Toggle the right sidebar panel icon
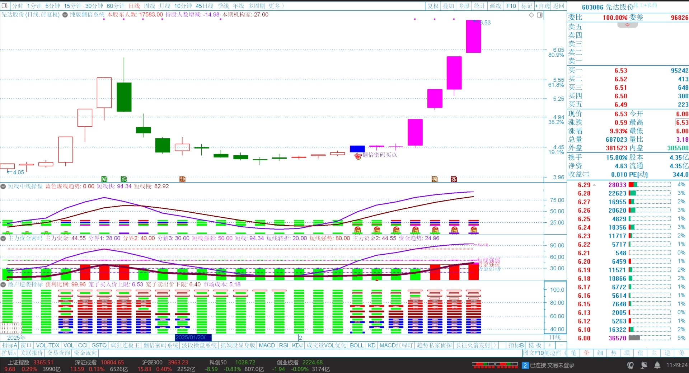 [x=539, y=15]
